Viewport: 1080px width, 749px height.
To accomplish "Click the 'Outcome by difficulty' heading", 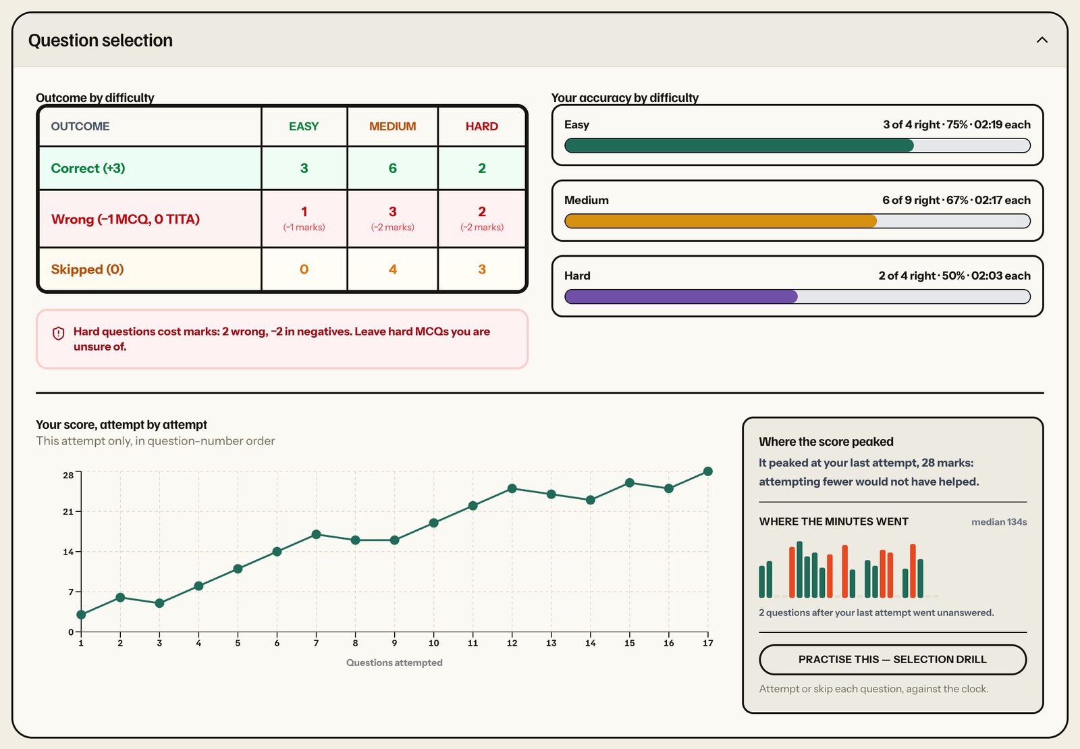I will (95, 98).
